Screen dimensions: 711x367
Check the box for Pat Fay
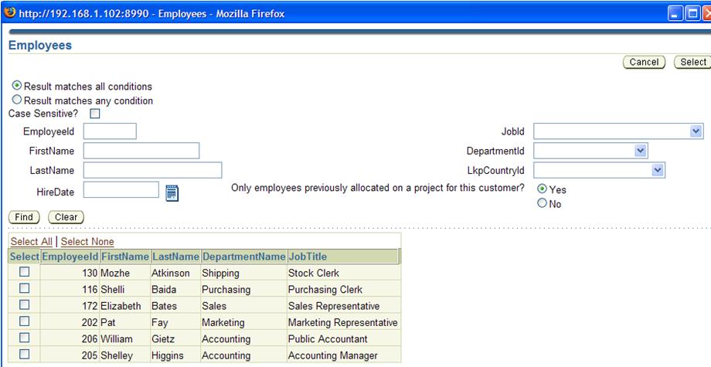pos(25,321)
